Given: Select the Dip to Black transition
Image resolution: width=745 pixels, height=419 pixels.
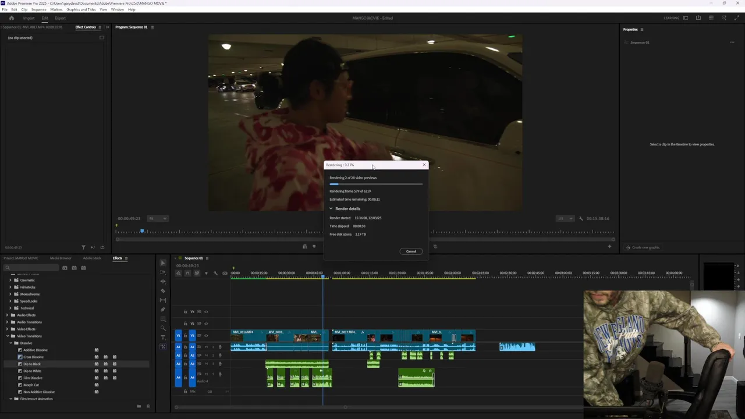Looking at the screenshot, I should click(x=32, y=364).
